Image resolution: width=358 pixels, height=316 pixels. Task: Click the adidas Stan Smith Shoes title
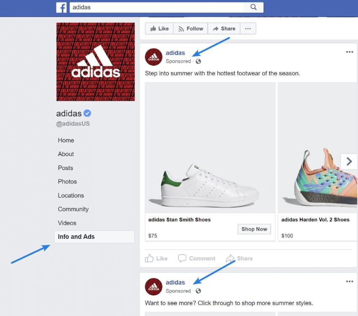(180, 220)
